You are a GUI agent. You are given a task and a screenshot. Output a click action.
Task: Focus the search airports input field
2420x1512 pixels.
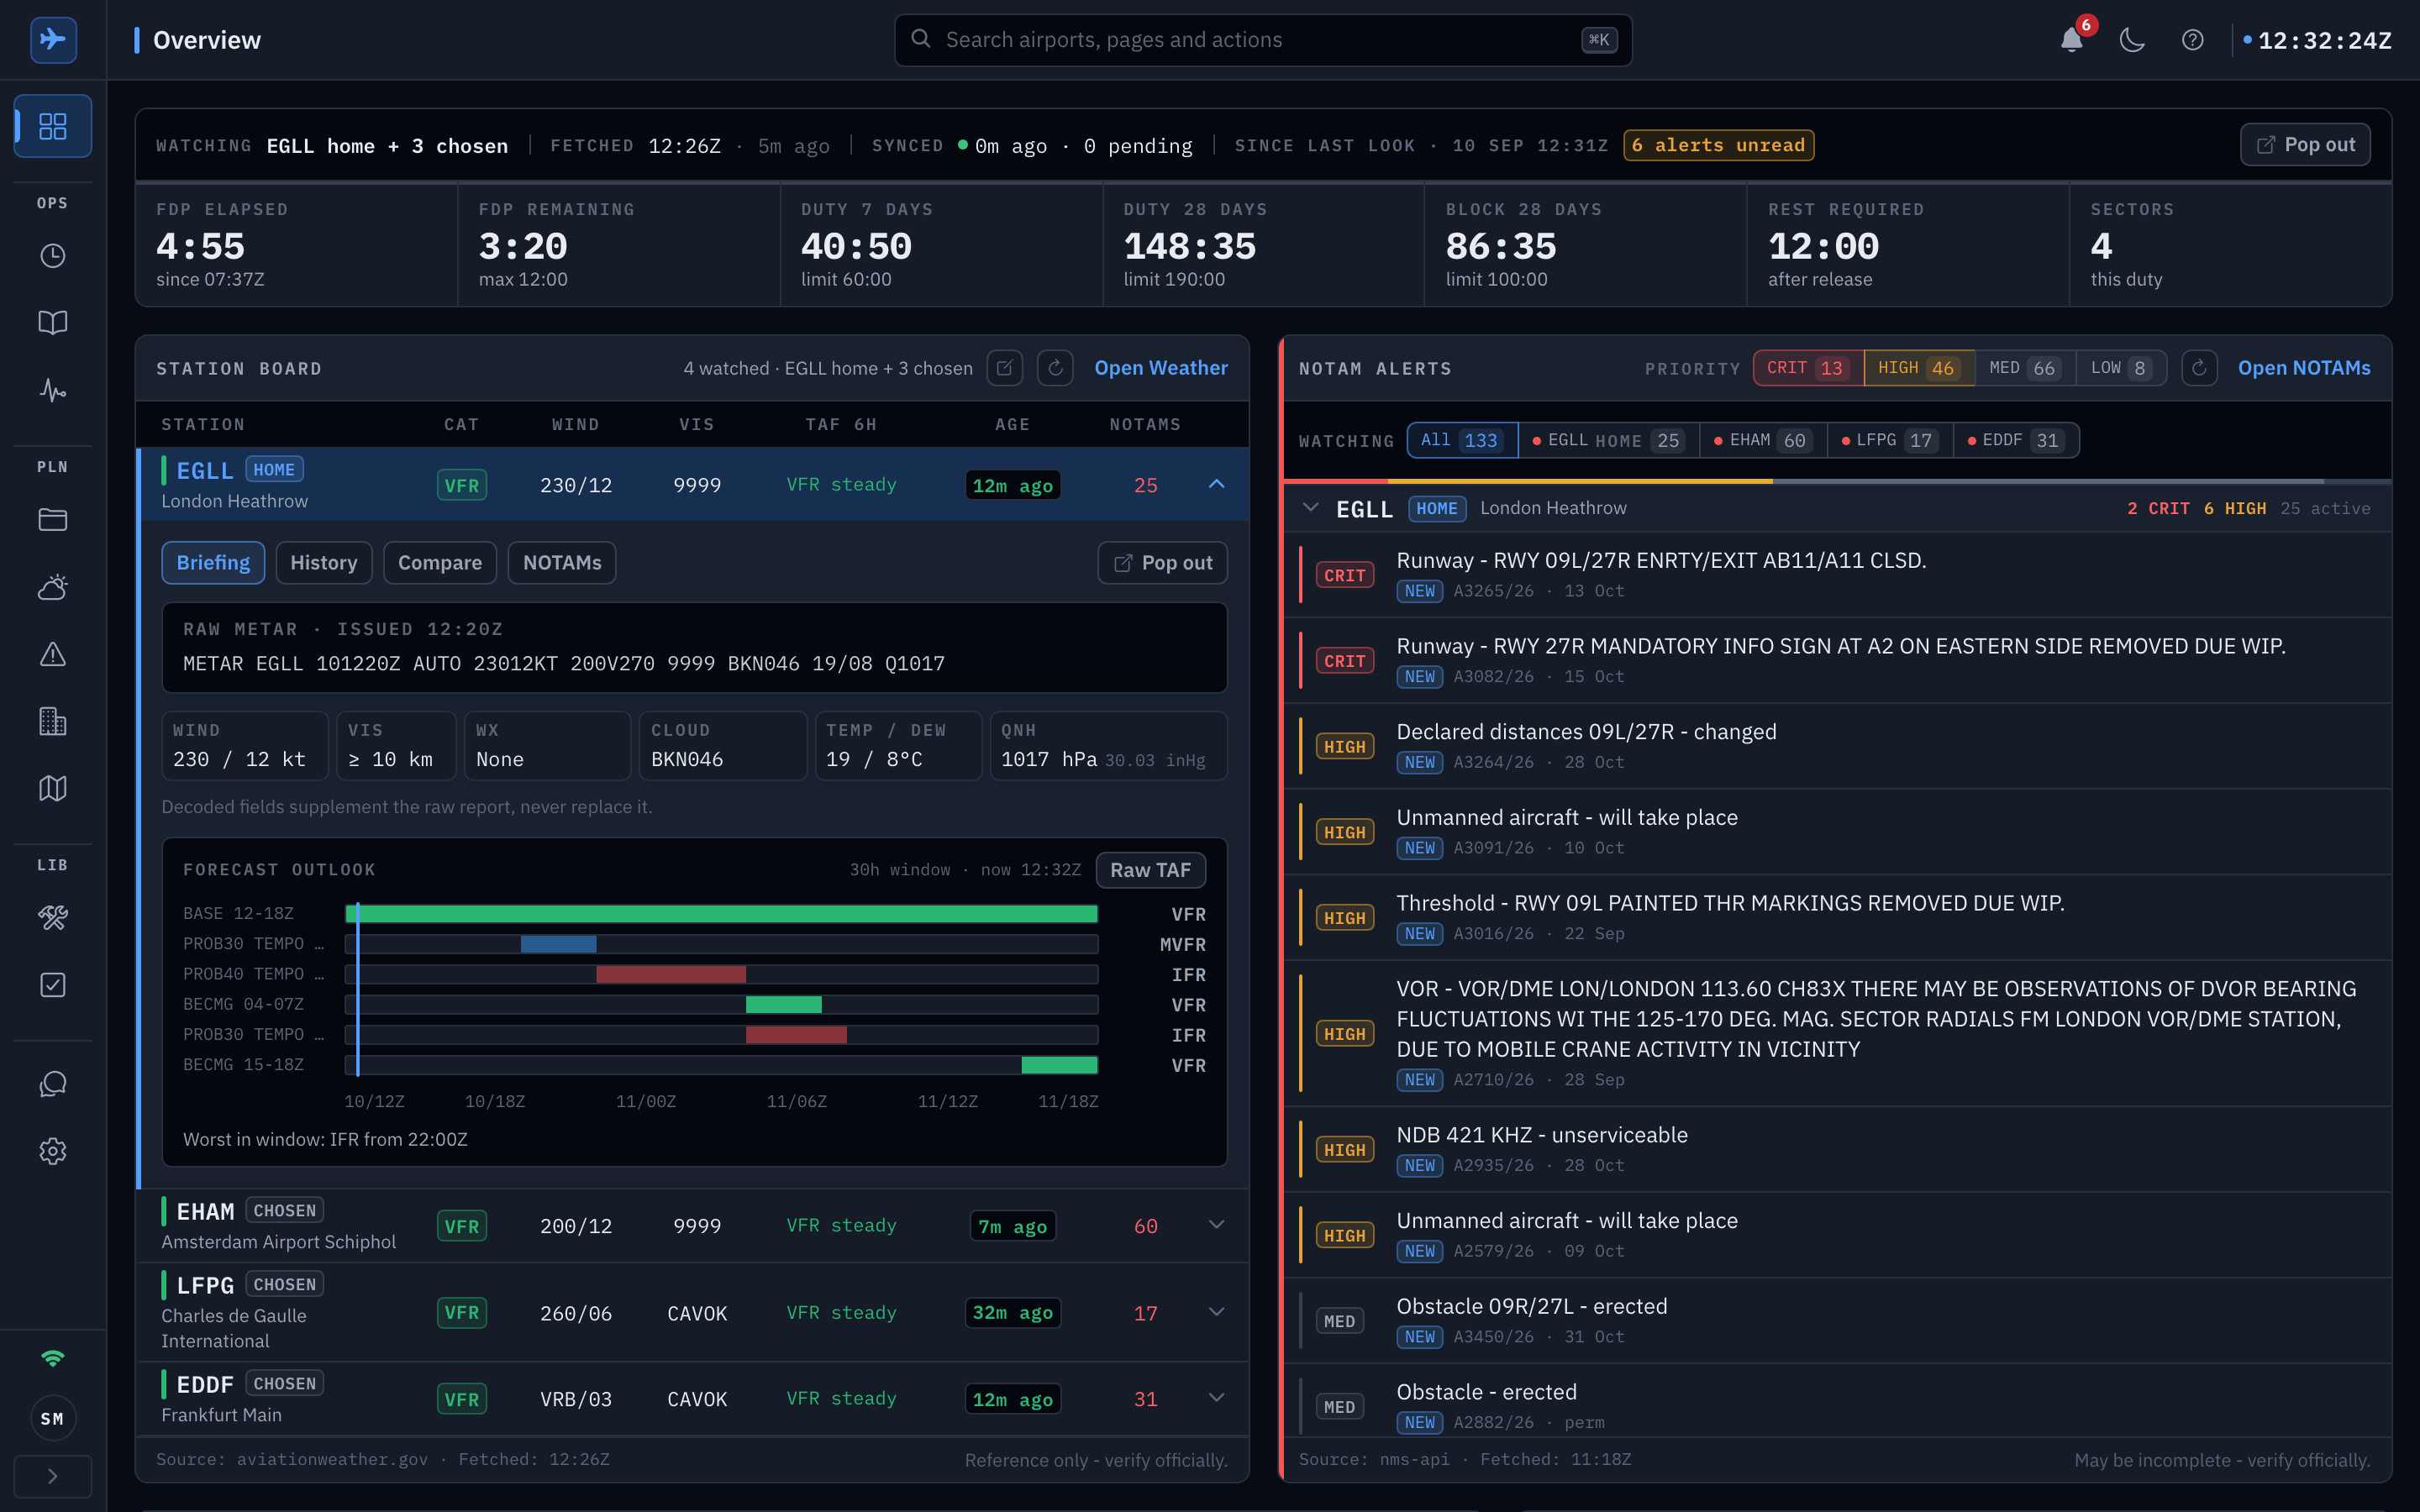(x=1263, y=40)
